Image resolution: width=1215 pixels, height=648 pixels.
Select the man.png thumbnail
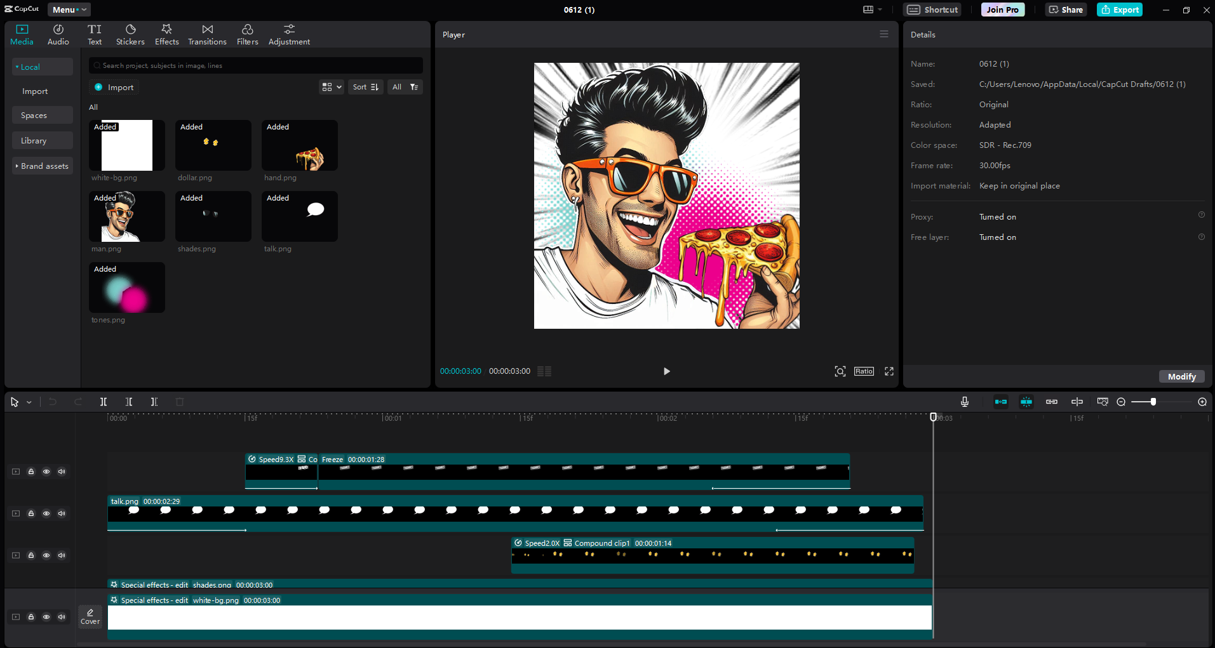pyautogui.click(x=127, y=216)
